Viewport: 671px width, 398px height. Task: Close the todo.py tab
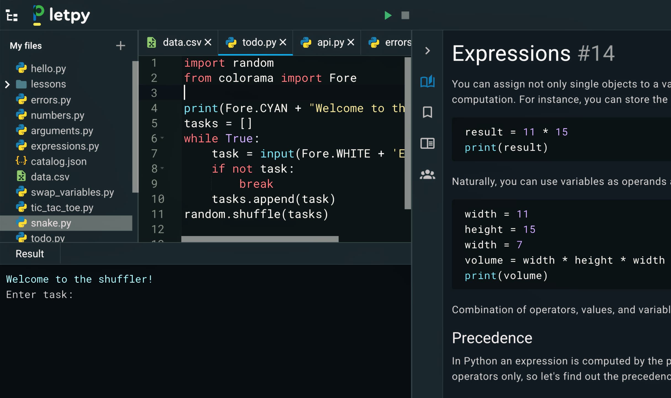pos(283,43)
